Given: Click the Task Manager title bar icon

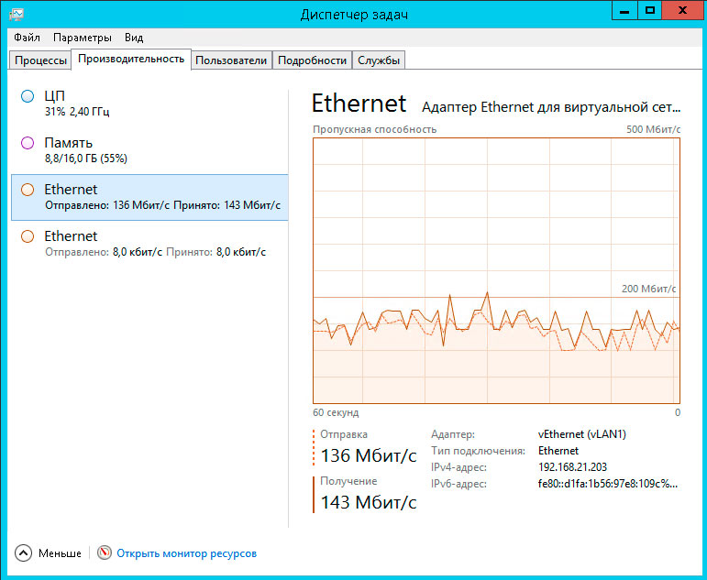Looking at the screenshot, I should [x=17, y=13].
